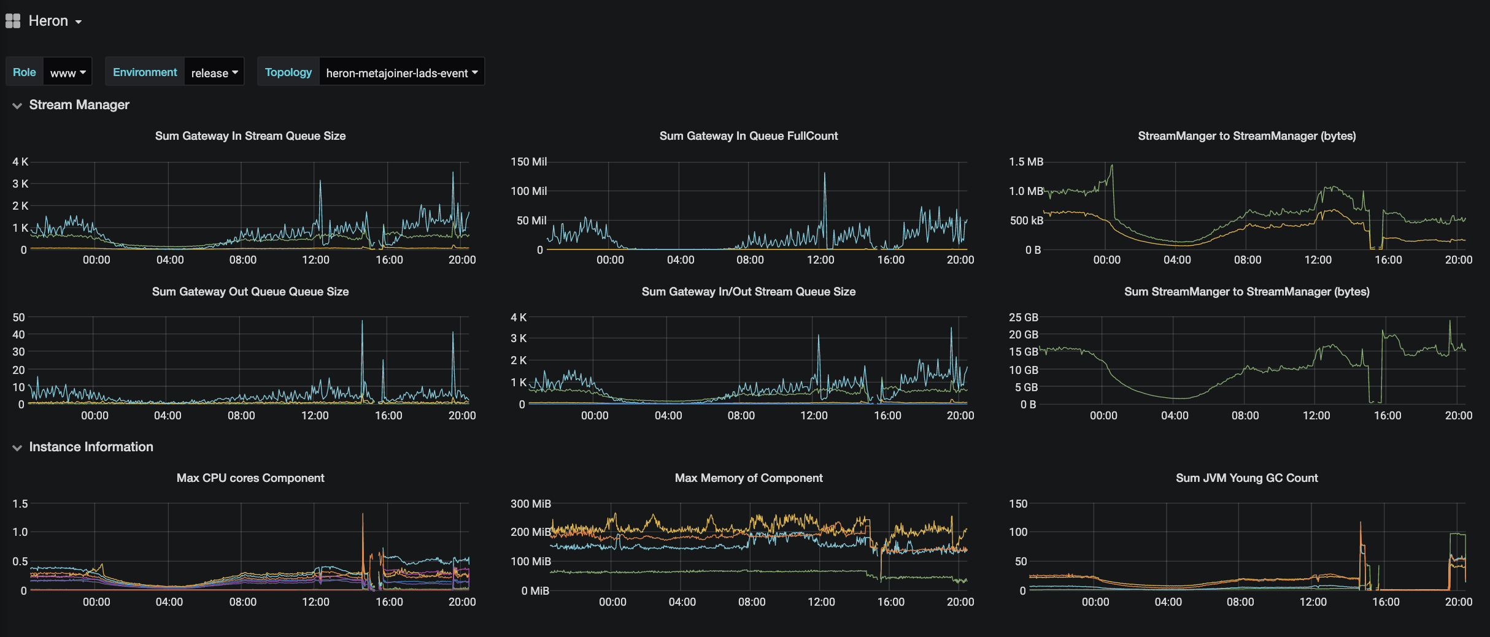Click Sum Gateway In/Out Stream Queue Size title
1490x637 pixels.
tap(748, 292)
